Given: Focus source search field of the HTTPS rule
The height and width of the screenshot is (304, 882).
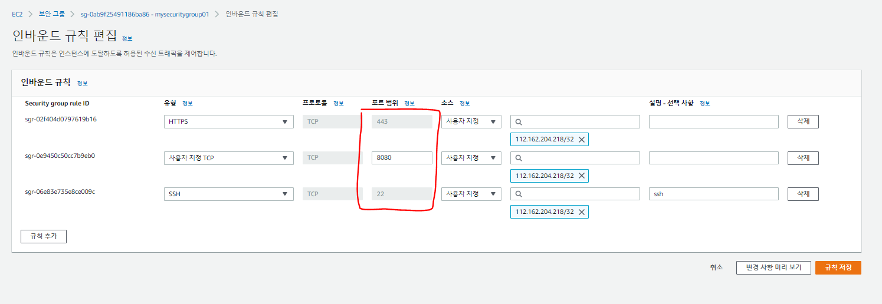Looking at the screenshot, I should tap(575, 122).
